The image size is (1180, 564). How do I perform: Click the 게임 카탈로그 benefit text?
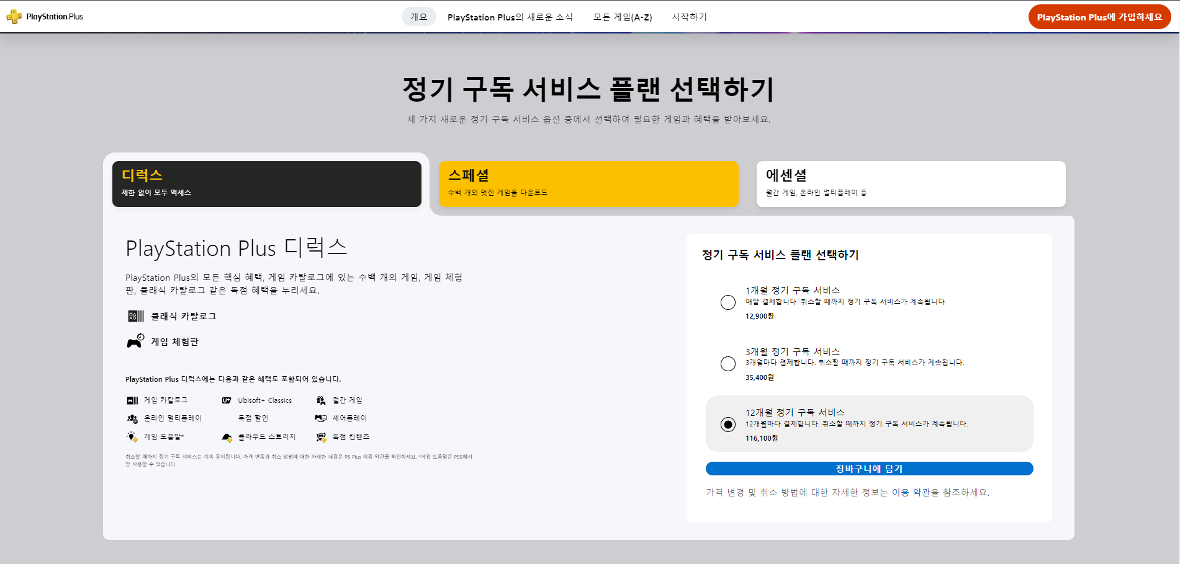coord(166,400)
